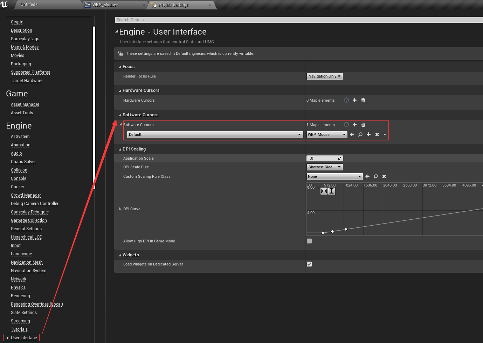Image resolution: width=483 pixels, height=343 pixels.
Task: Open the Rendering settings page
Action: point(20,296)
